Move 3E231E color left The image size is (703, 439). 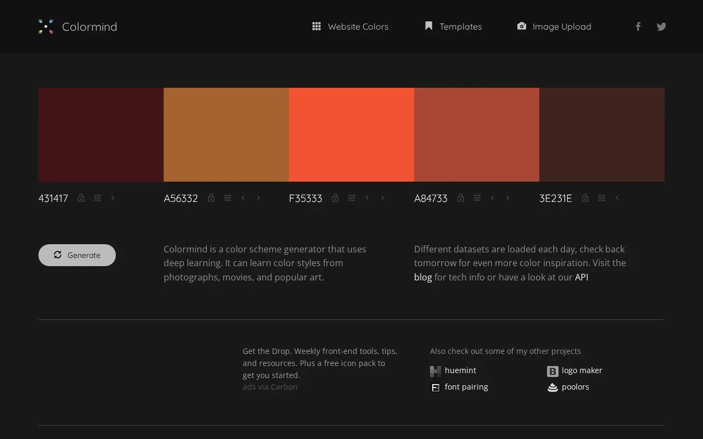(x=617, y=198)
